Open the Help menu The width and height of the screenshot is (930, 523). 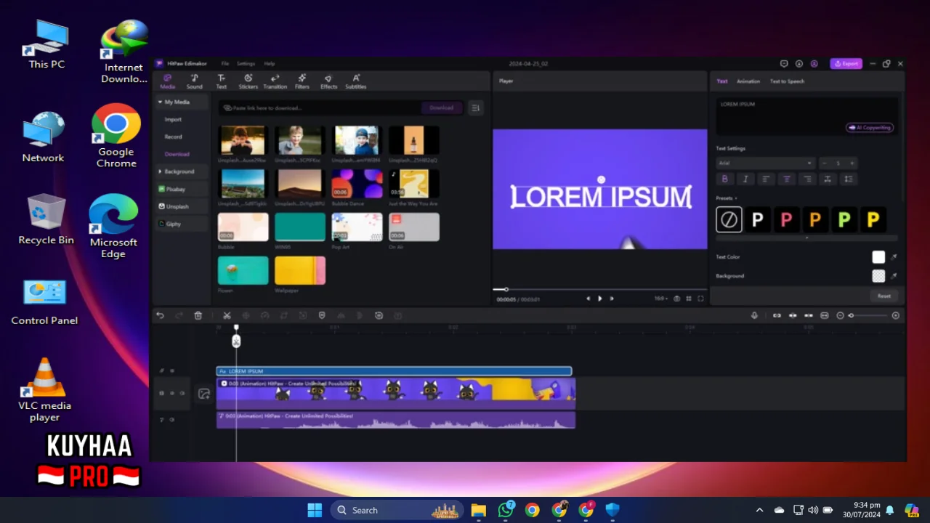[270, 64]
